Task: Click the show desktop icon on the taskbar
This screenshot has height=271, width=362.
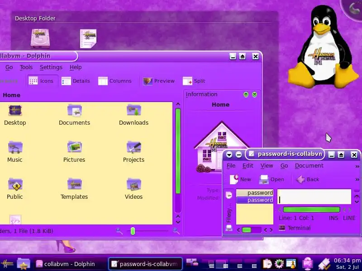Action: point(192,262)
